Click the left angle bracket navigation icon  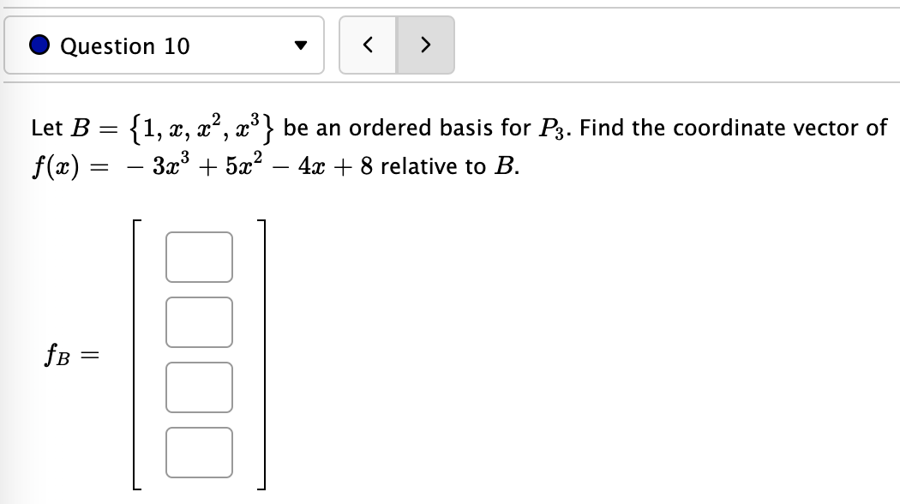coord(368,45)
